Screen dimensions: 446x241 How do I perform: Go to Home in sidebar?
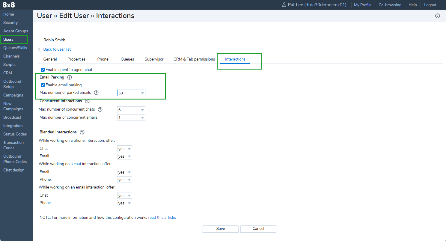(9, 14)
